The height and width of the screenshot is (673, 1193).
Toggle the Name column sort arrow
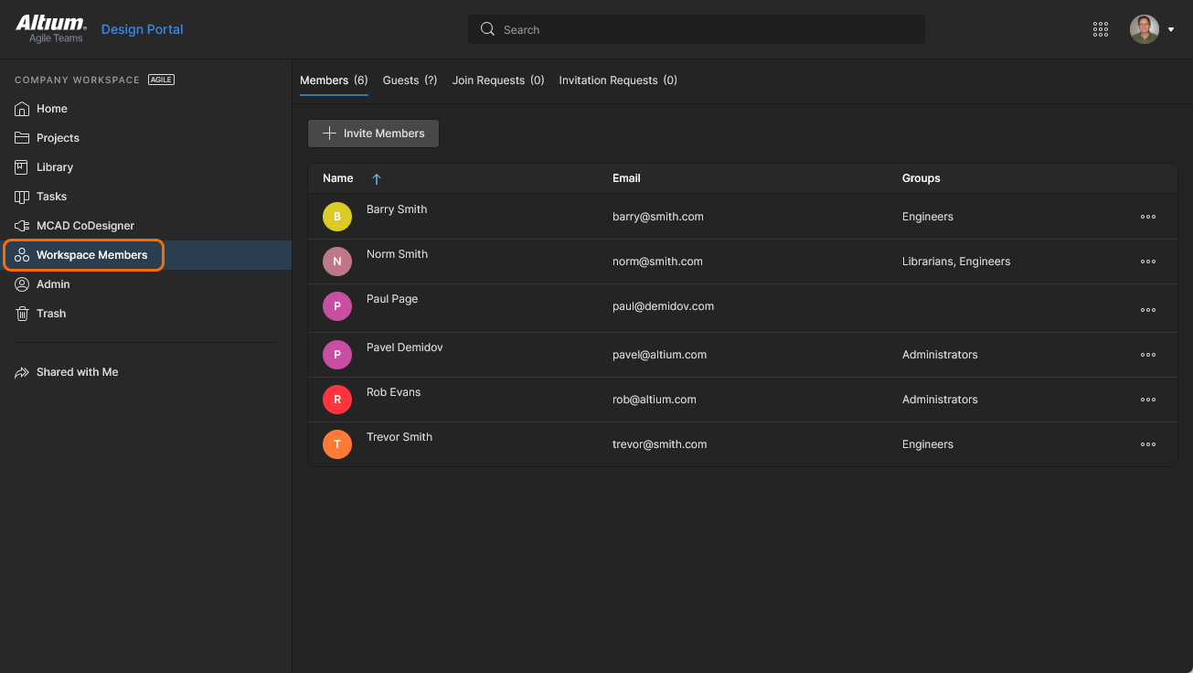376,179
